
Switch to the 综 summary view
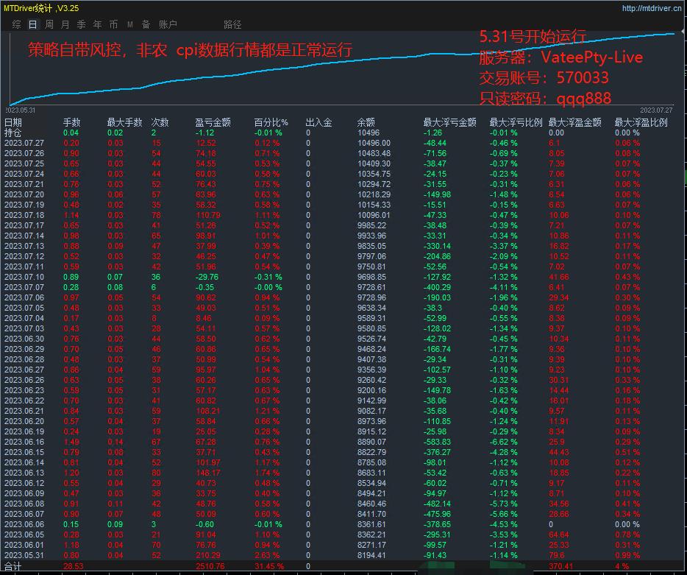(16, 24)
